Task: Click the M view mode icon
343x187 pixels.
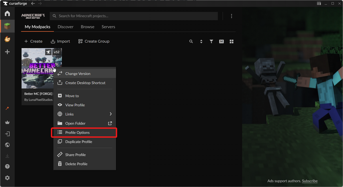Action: 221,41
